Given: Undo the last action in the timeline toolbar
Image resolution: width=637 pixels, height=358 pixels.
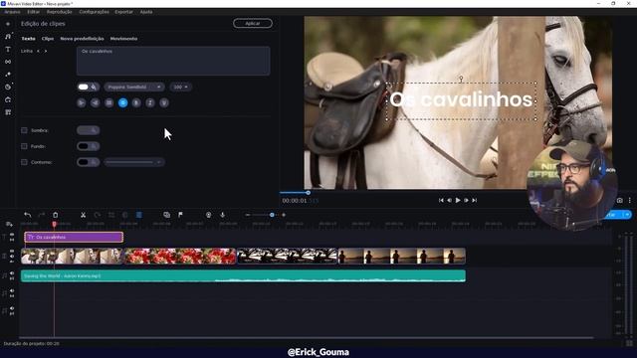Looking at the screenshot, I should pos(27,215).
